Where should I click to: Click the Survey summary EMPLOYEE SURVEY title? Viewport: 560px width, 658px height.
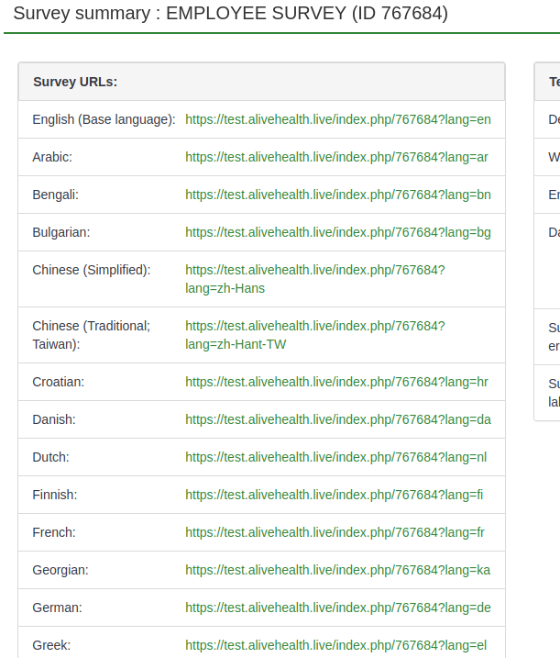(230, 14)
